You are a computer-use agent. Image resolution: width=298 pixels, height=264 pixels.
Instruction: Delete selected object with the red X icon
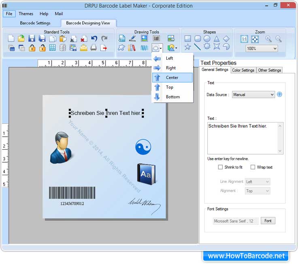click(x=83, y=39)
